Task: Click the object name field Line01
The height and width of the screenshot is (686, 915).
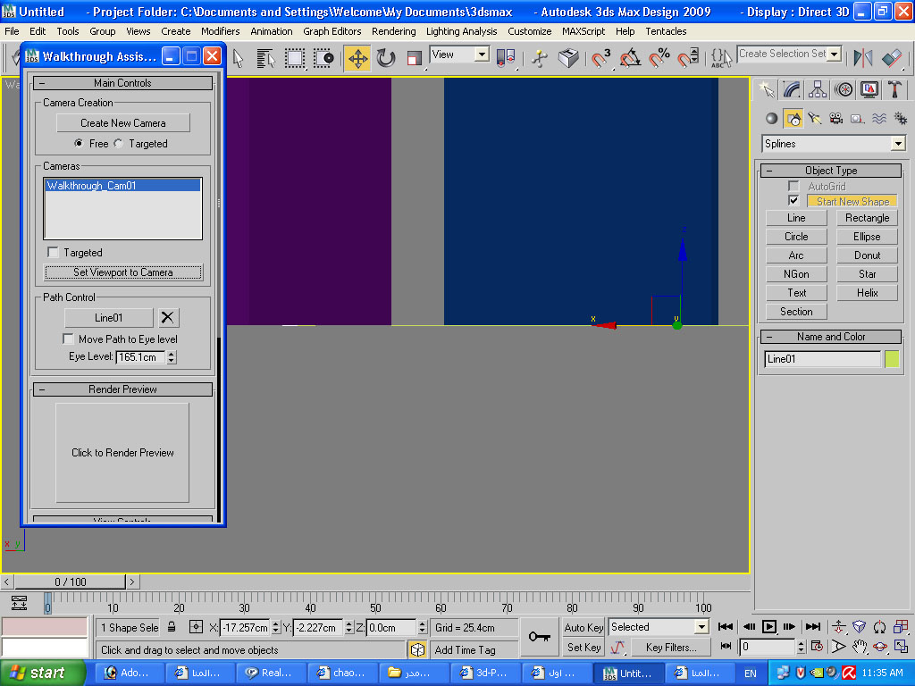Action: [822, 359]
